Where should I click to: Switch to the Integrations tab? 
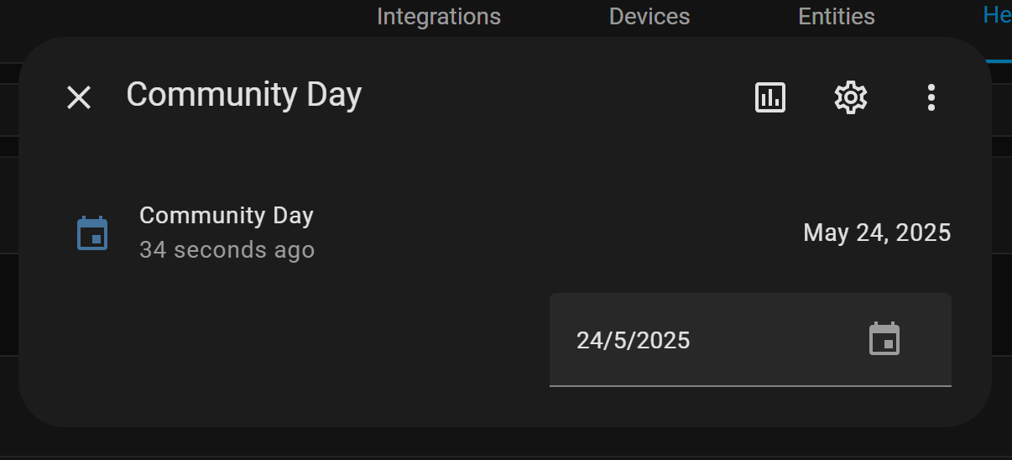pyautogui.click(x=439, y=16)
